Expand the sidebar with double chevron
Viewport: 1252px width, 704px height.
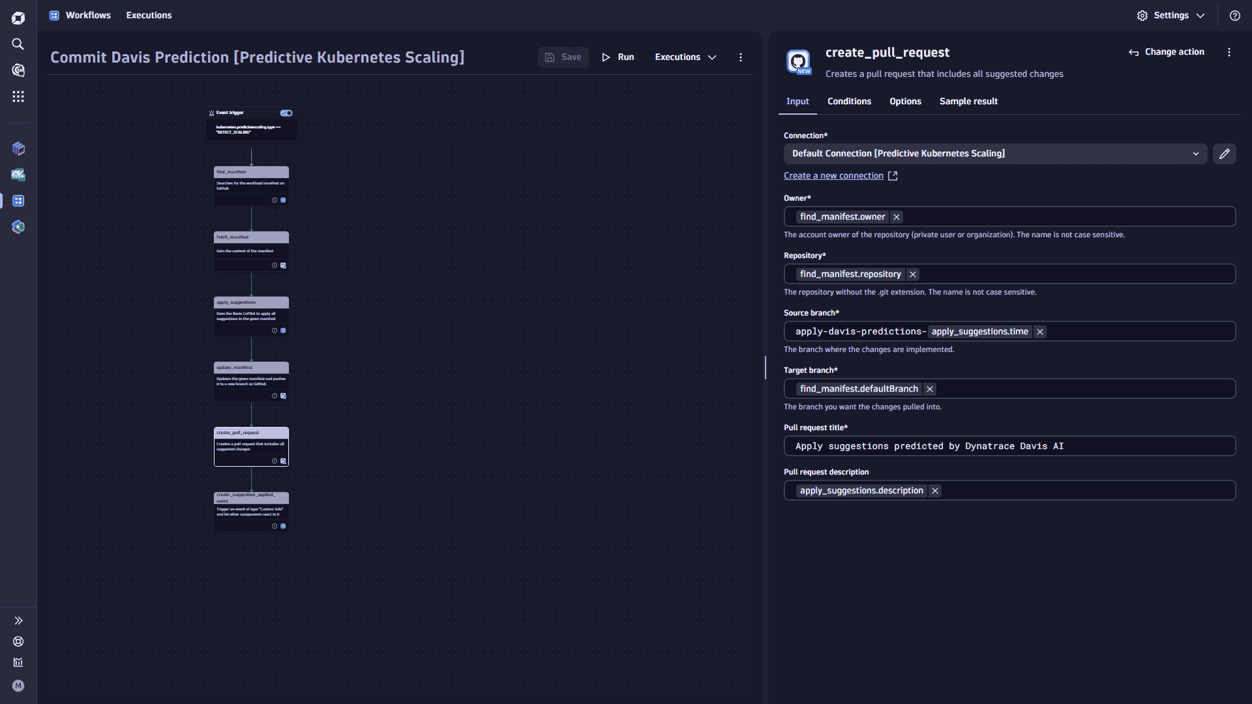(x=18, y=621)
